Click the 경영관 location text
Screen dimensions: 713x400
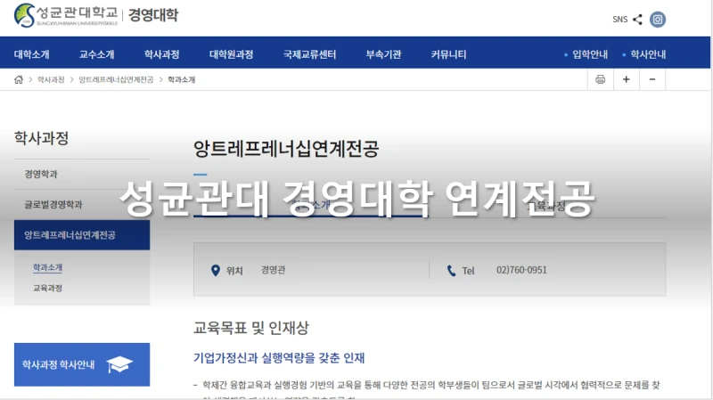(274, 270)
